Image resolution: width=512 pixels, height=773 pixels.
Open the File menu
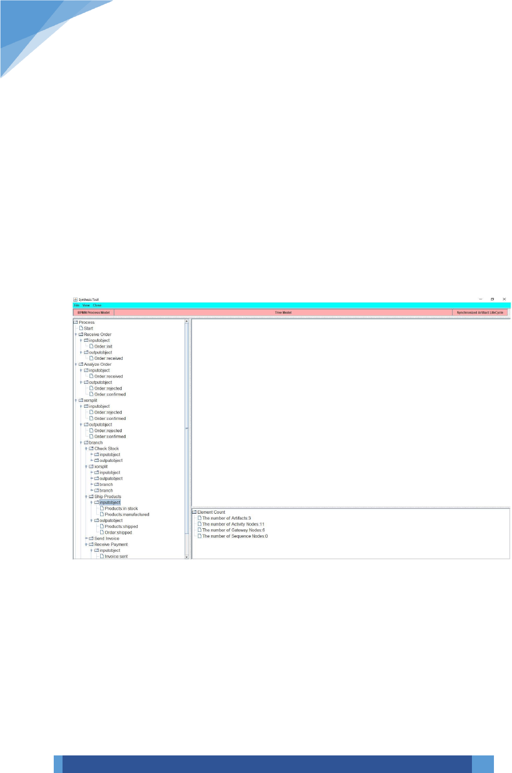coord(77,305)
